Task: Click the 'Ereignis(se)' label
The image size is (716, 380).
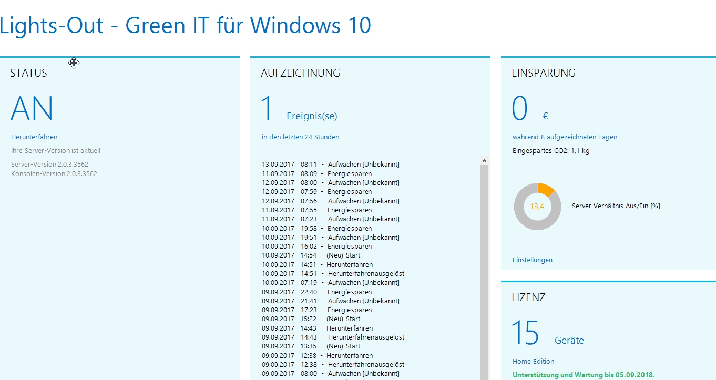Action: coord(312,116)
